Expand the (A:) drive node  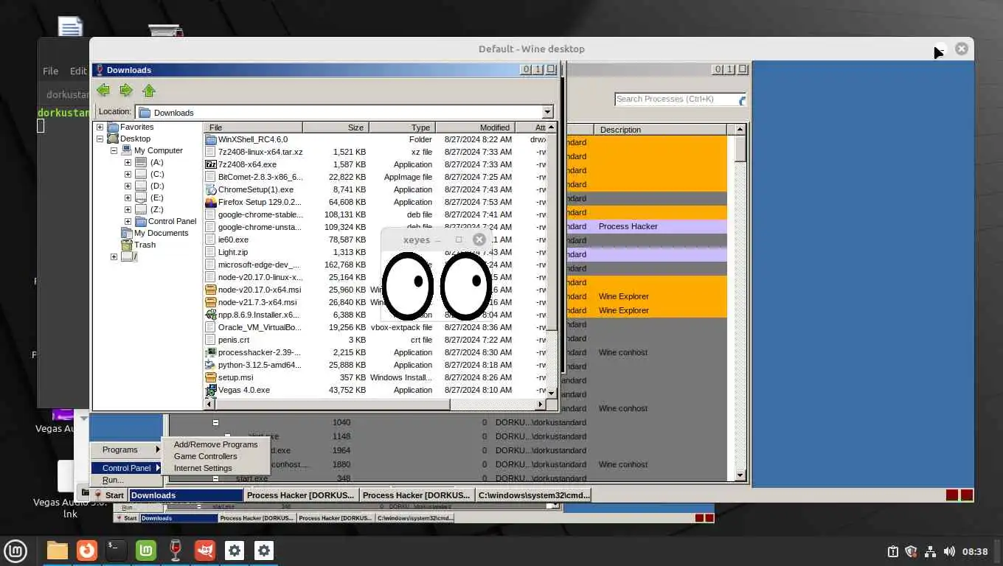pos(128,162)
